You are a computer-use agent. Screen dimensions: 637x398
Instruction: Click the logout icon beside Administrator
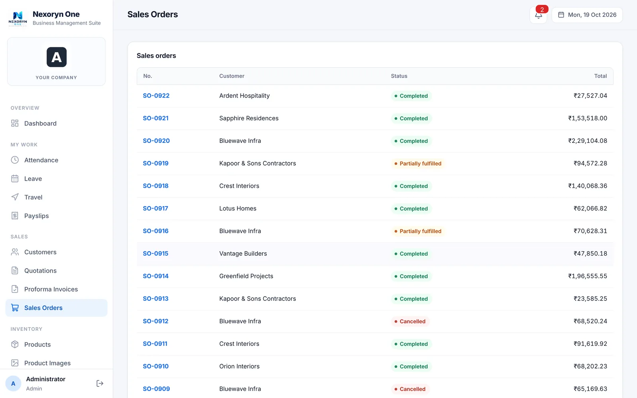[100, 383]
